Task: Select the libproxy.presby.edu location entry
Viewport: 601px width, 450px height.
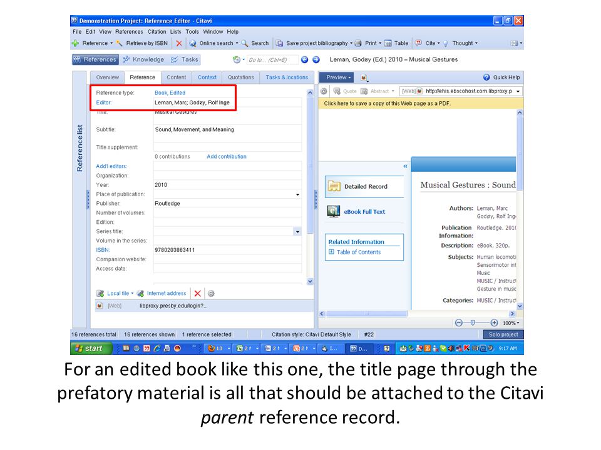Action: pyautogui.click(x=204, y=306)
